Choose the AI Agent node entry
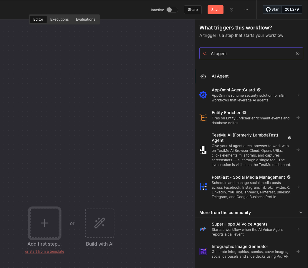Viewport: 308px width, 268px height. tap(251, 76)
